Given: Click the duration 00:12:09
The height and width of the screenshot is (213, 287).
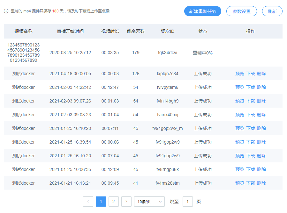Looking at the screenshot, I should 110,169.
